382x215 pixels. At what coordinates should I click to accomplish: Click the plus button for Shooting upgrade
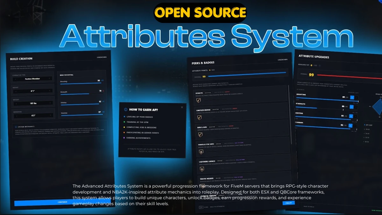pyautogui.click(x=357, y=97)
